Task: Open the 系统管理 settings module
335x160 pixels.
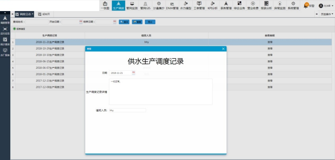Action: pyautogui.click(x=293, y=6)
